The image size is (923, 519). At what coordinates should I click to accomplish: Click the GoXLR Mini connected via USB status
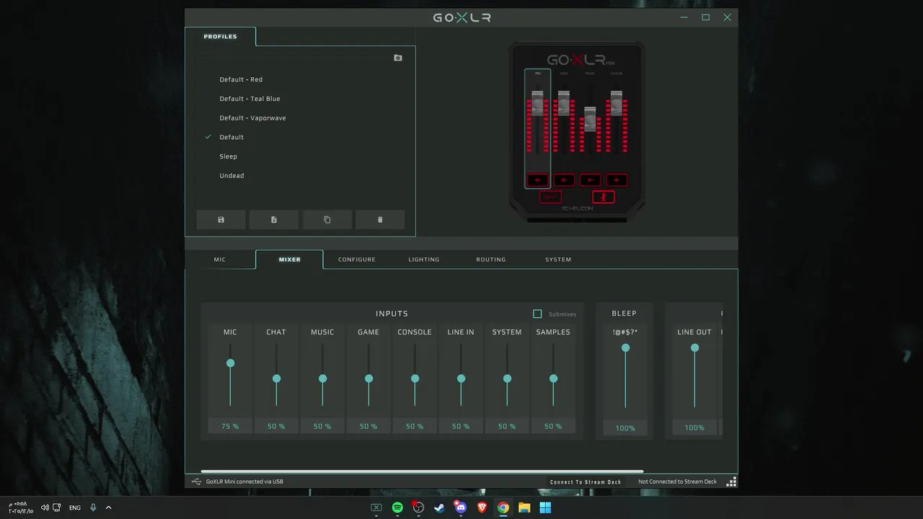point(244,482)
